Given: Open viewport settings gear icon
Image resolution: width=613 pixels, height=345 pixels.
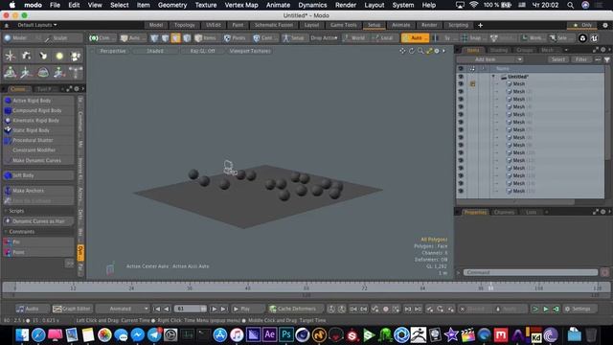Looking at the screenshot, I should [x=437, y=51].
